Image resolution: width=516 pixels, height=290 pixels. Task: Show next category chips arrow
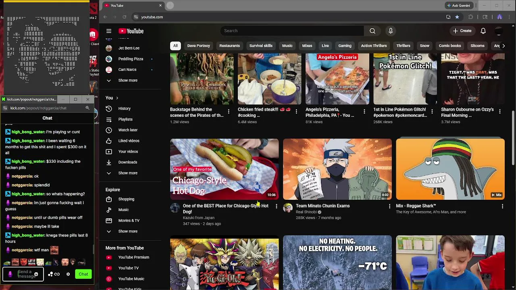(x=503, y=46)
